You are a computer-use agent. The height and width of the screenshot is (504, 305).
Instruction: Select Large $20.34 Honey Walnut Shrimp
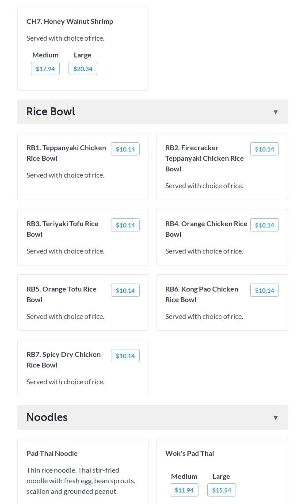pyautogui.click(x=83, y=68)
